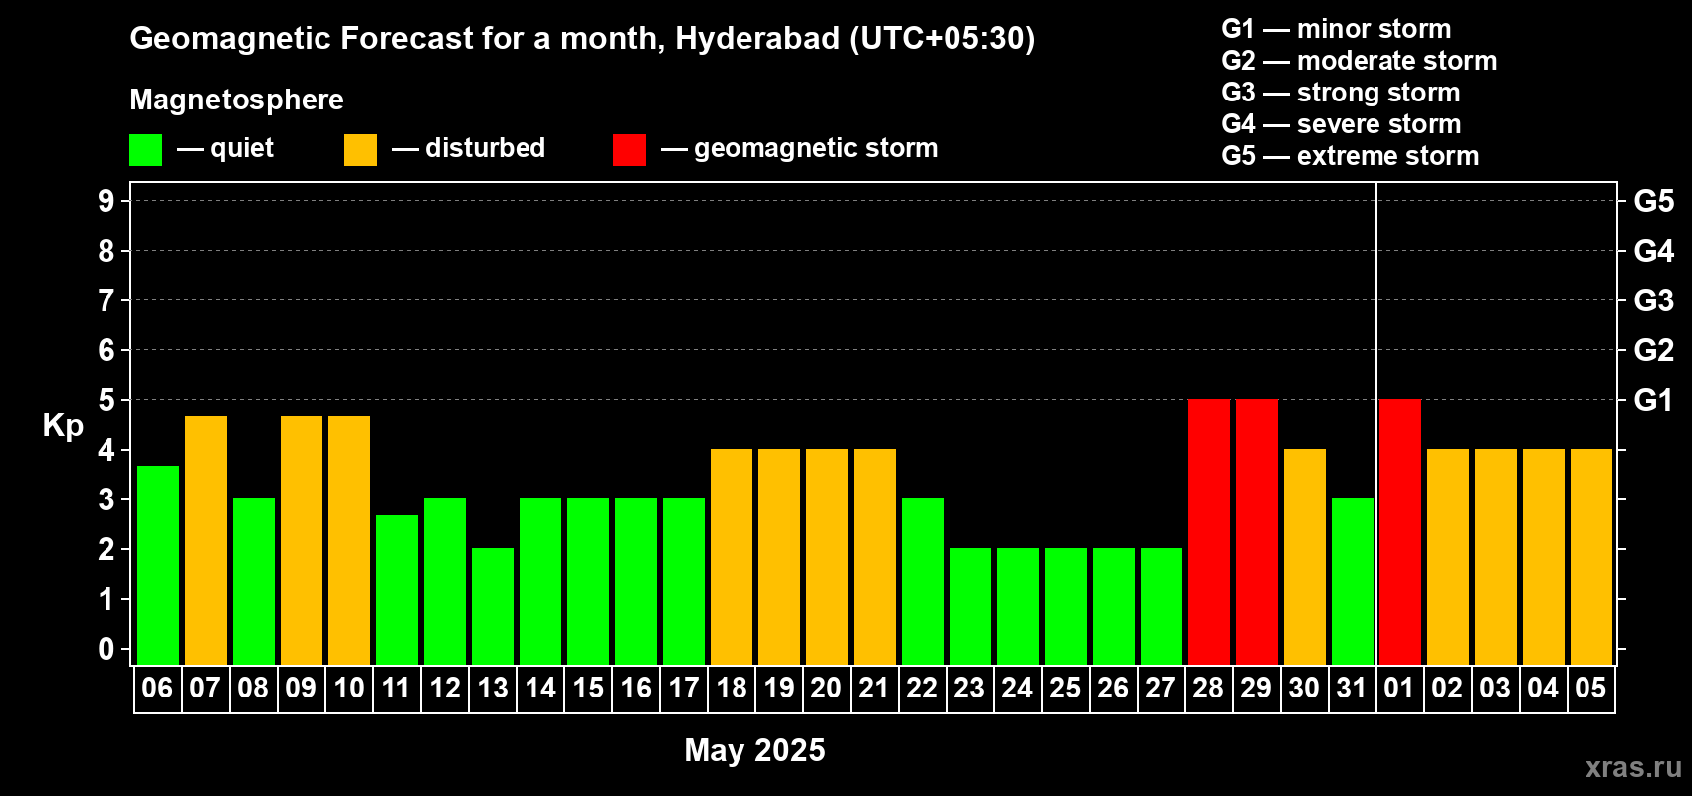Click the orange bar for May 30

coord(1305,556)
